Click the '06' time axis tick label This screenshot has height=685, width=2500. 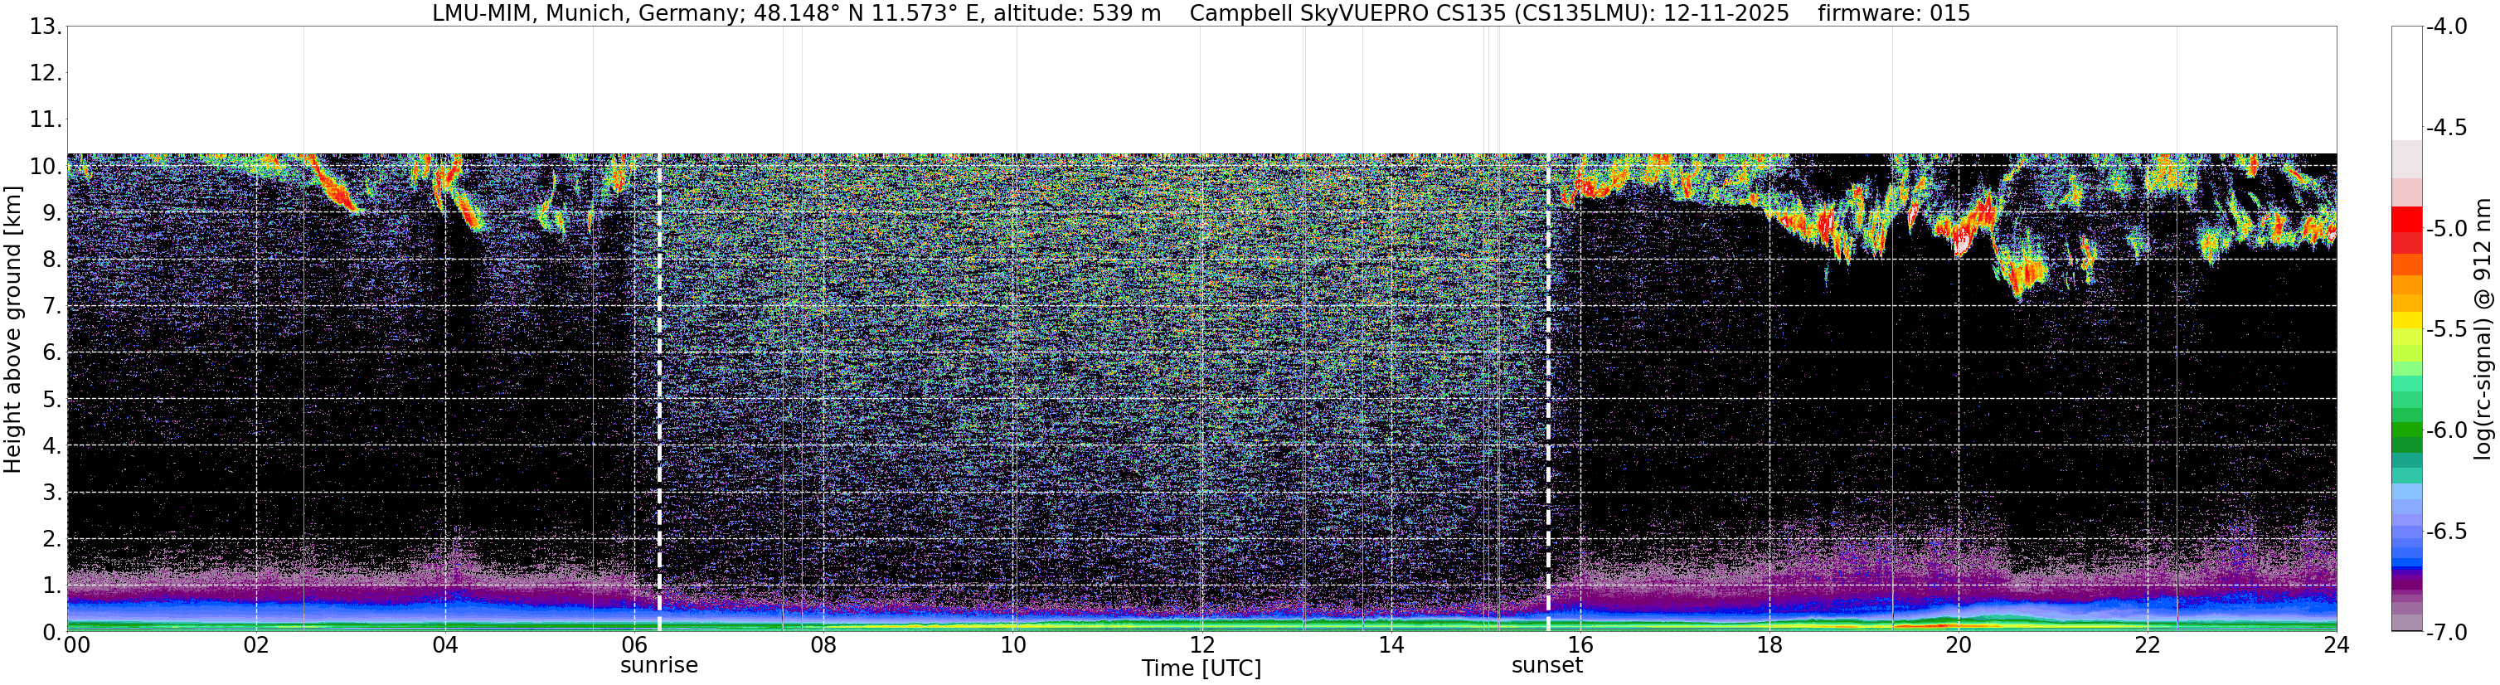[x=634, y=645]
